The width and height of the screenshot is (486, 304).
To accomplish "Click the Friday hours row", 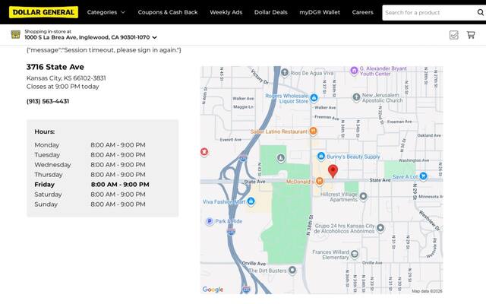I will tap(92, 185).
